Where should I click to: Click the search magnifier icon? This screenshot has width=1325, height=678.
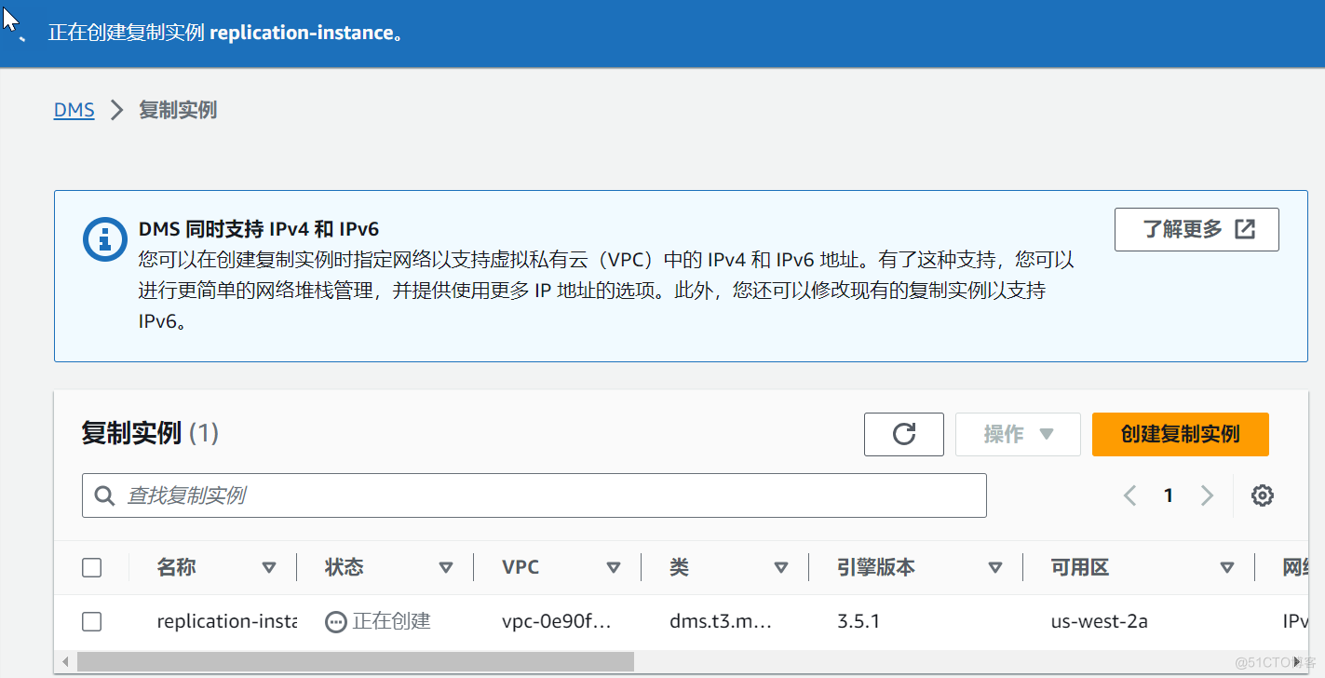pyautogui.click(x=106, y=495)
